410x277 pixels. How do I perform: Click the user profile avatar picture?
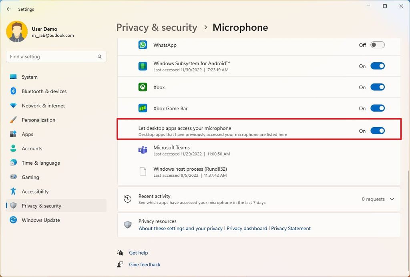point(16,31)
